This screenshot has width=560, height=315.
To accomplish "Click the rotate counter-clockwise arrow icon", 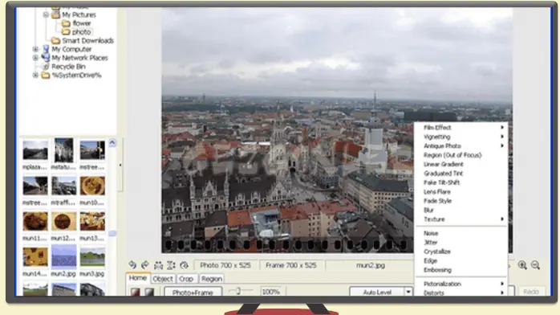I will click(132, 265).
